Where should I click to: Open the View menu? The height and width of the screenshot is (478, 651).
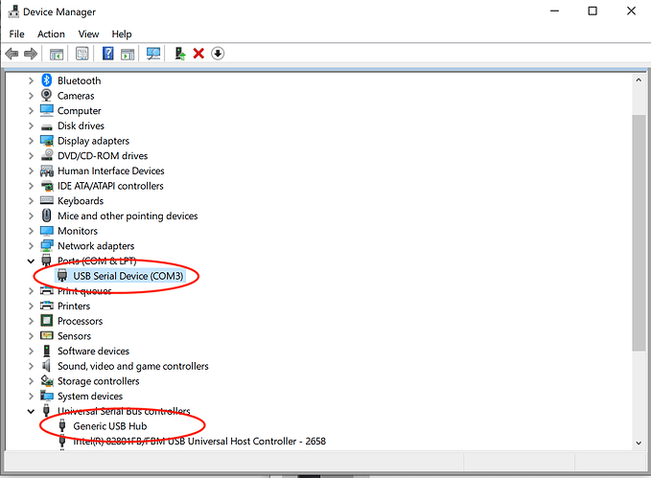tap(88, 34)
